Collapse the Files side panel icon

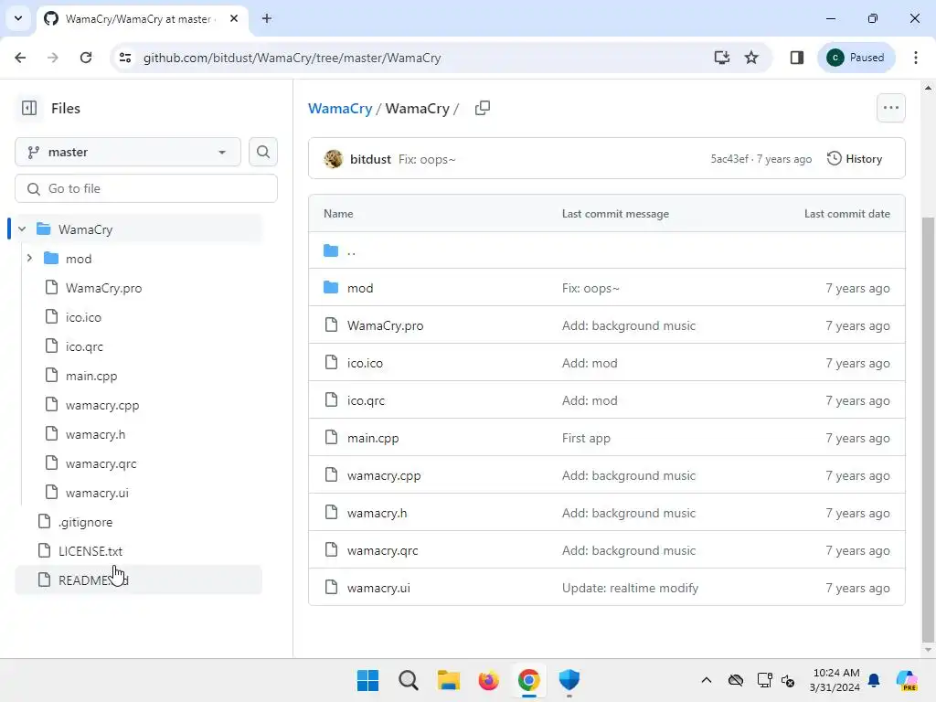(28, 108)
